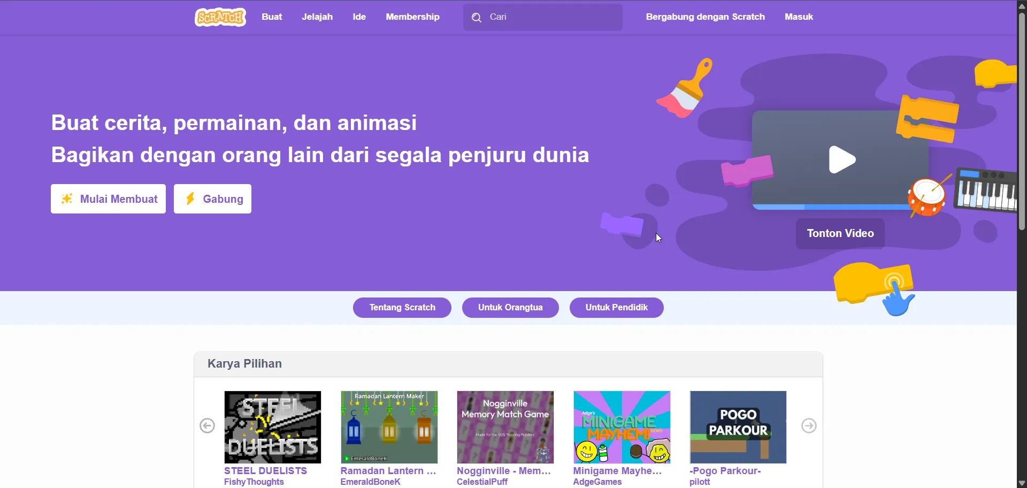Click Masuk to sign in
This screenshot has width=1027, height=488.
click(799, 17)
